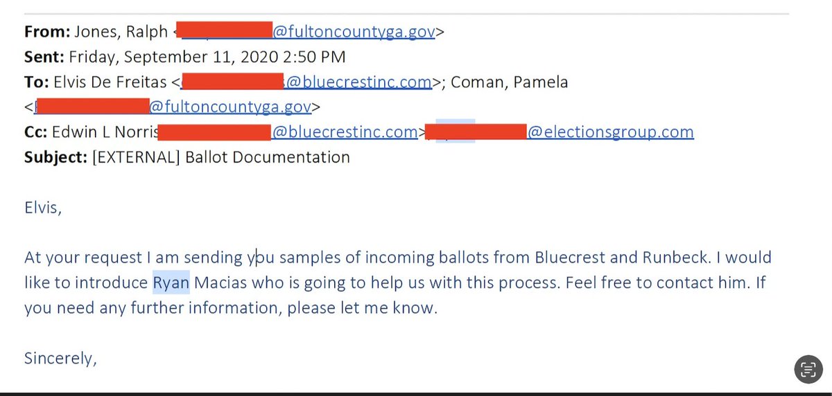Click the surname "Macias" in the body
The height and width of the screenshot is (396, 832).
pos(224,283)
